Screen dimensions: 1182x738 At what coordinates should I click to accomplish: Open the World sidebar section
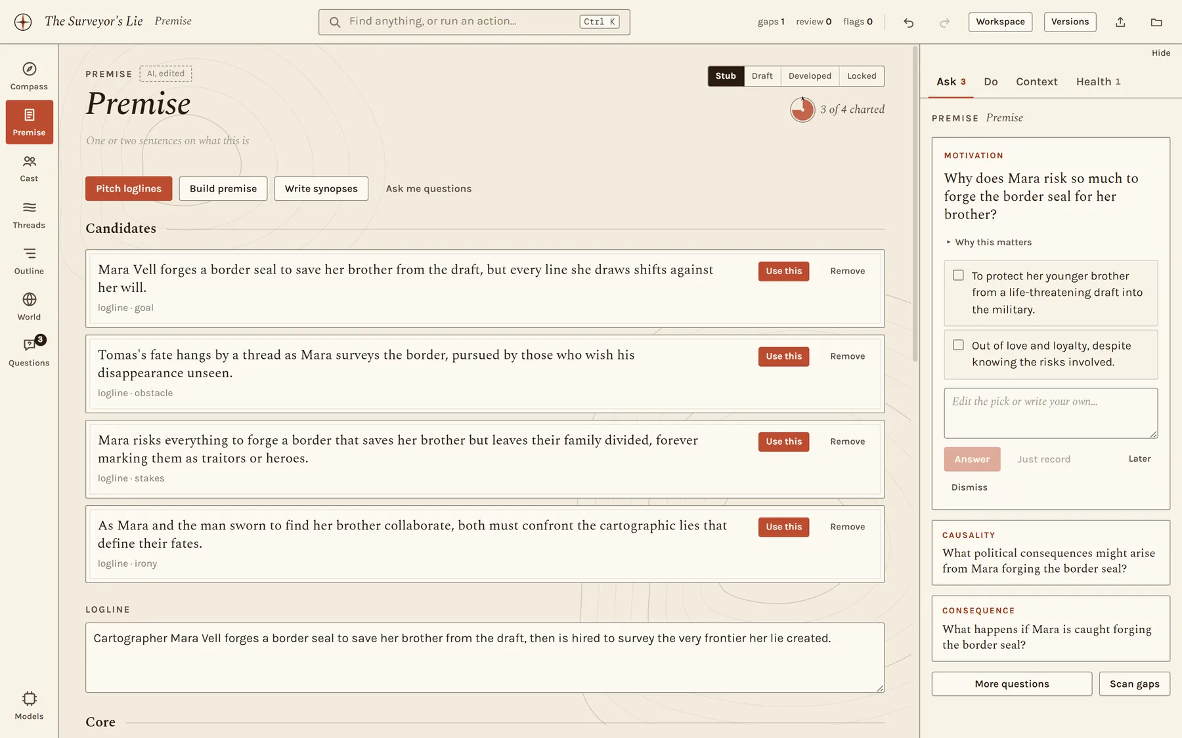29,307
